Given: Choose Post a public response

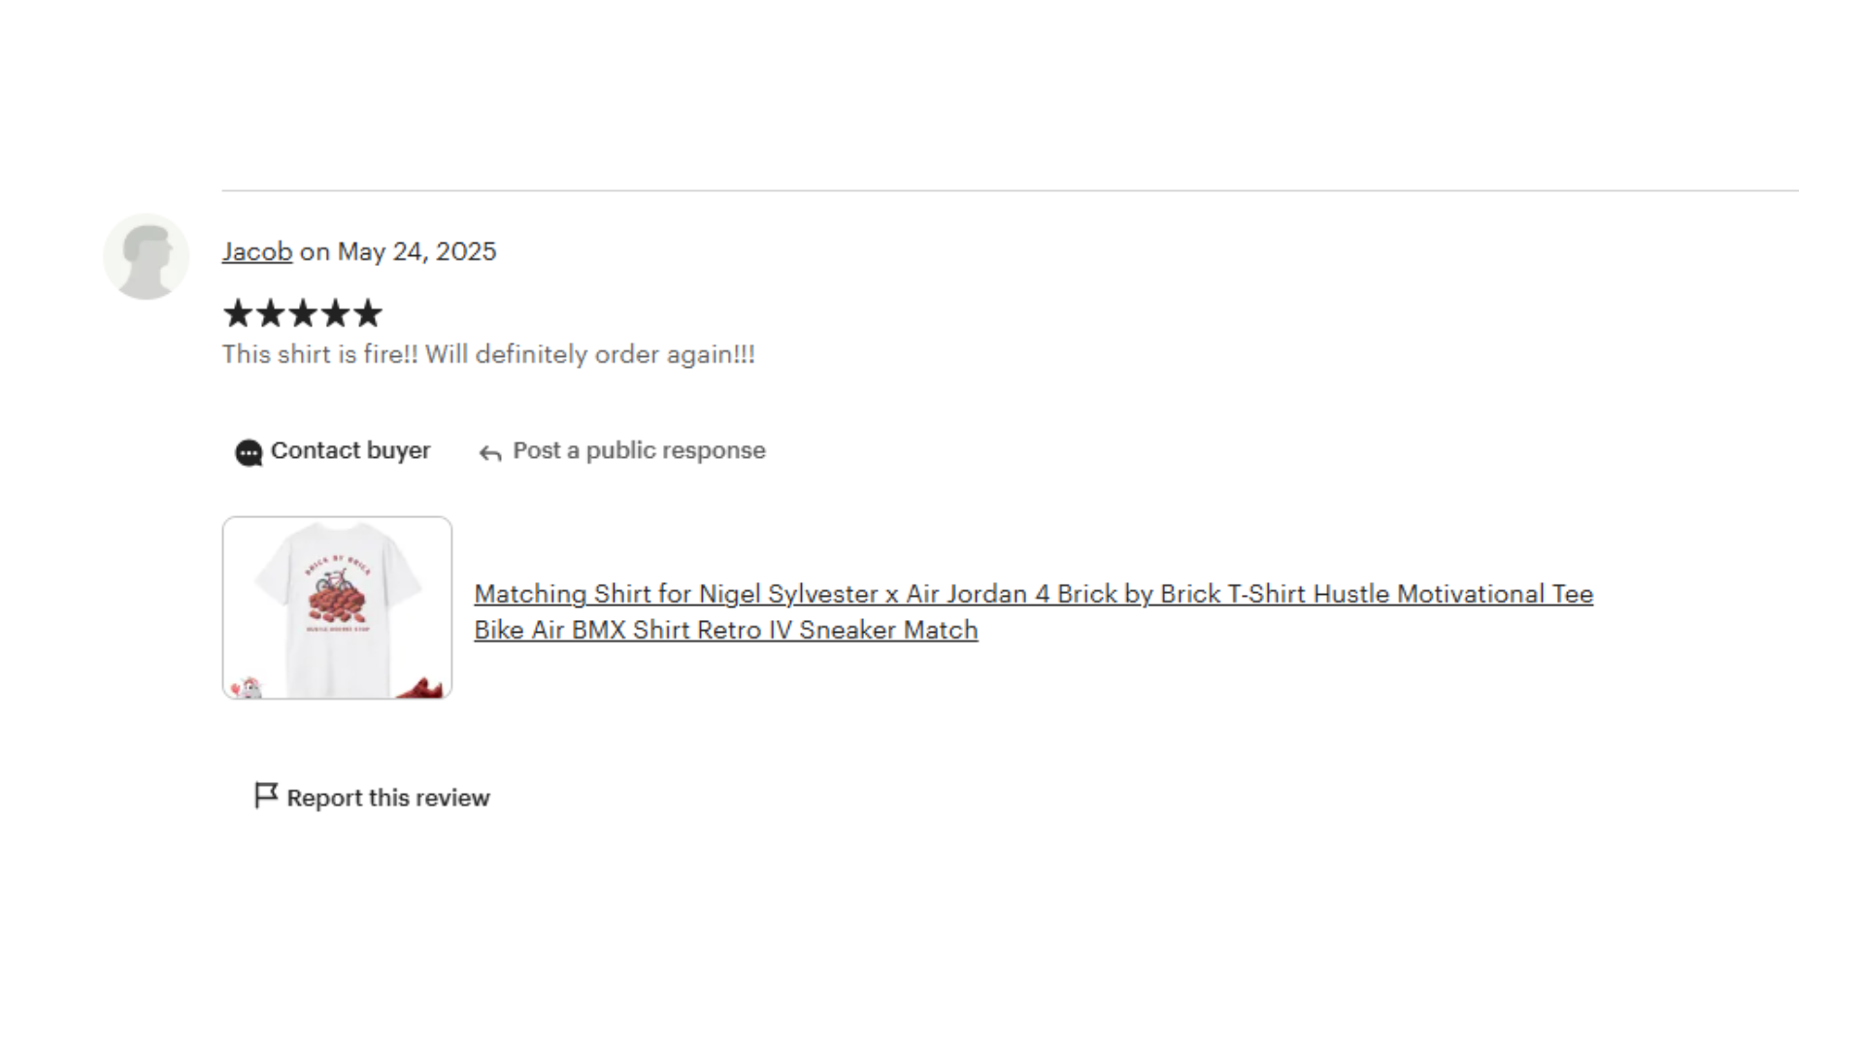Looking at the screenshot, I should [x=639, y=450].
